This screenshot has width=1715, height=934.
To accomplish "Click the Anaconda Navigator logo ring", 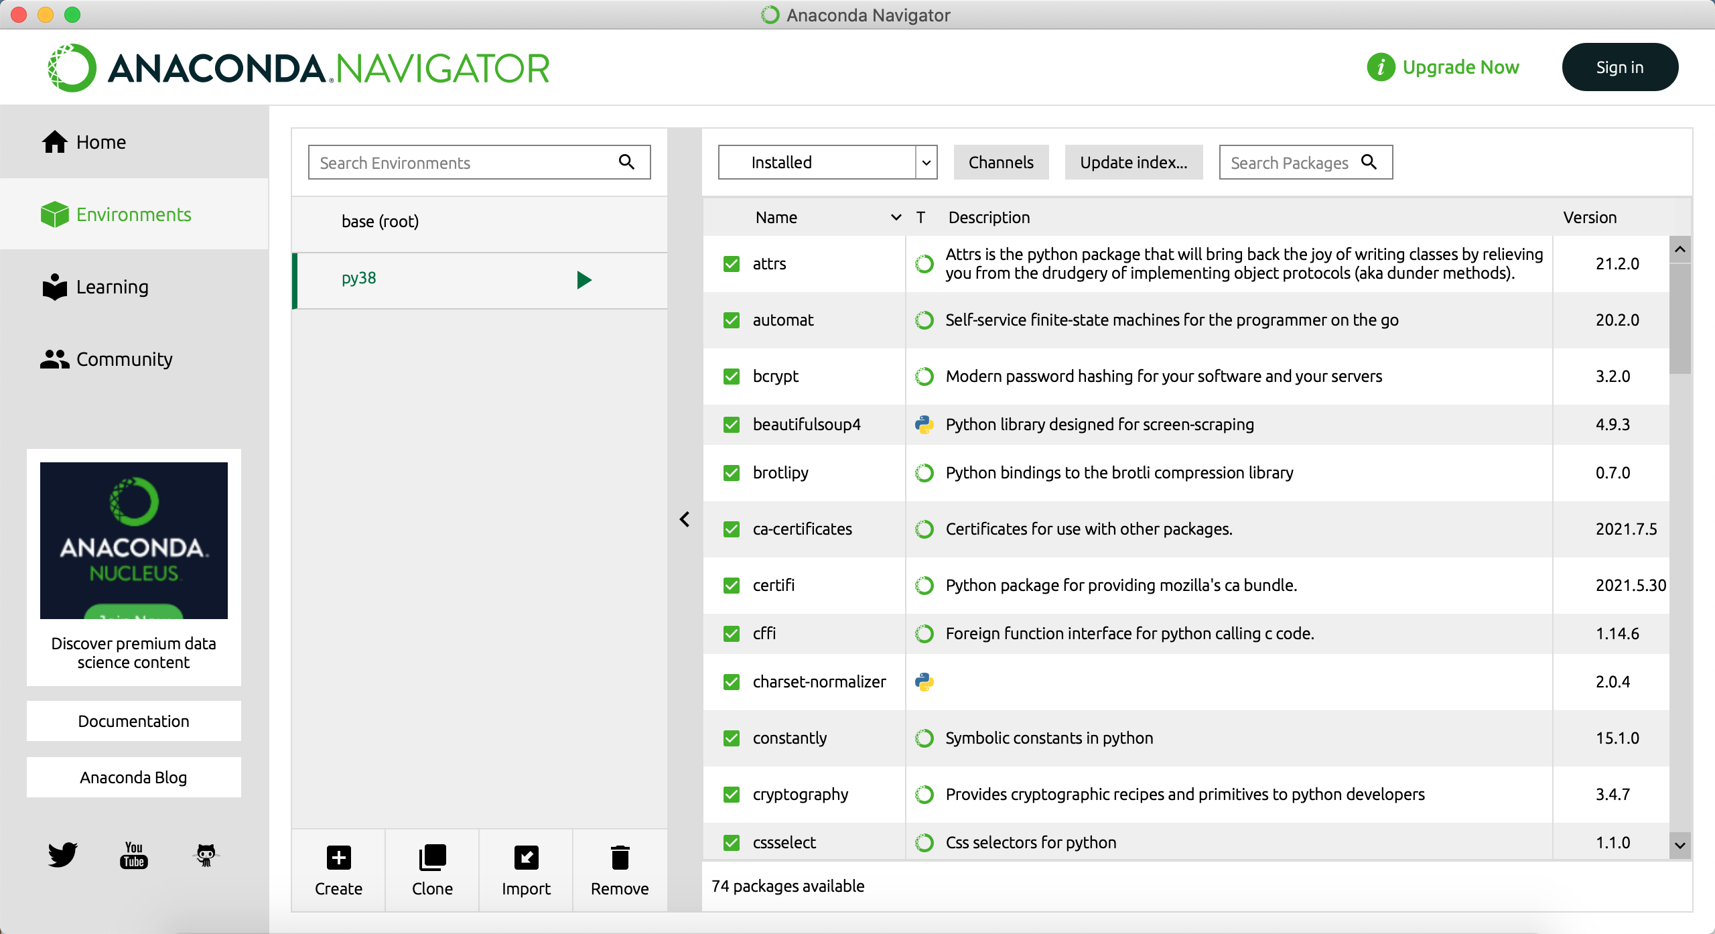I will point(72,68).
